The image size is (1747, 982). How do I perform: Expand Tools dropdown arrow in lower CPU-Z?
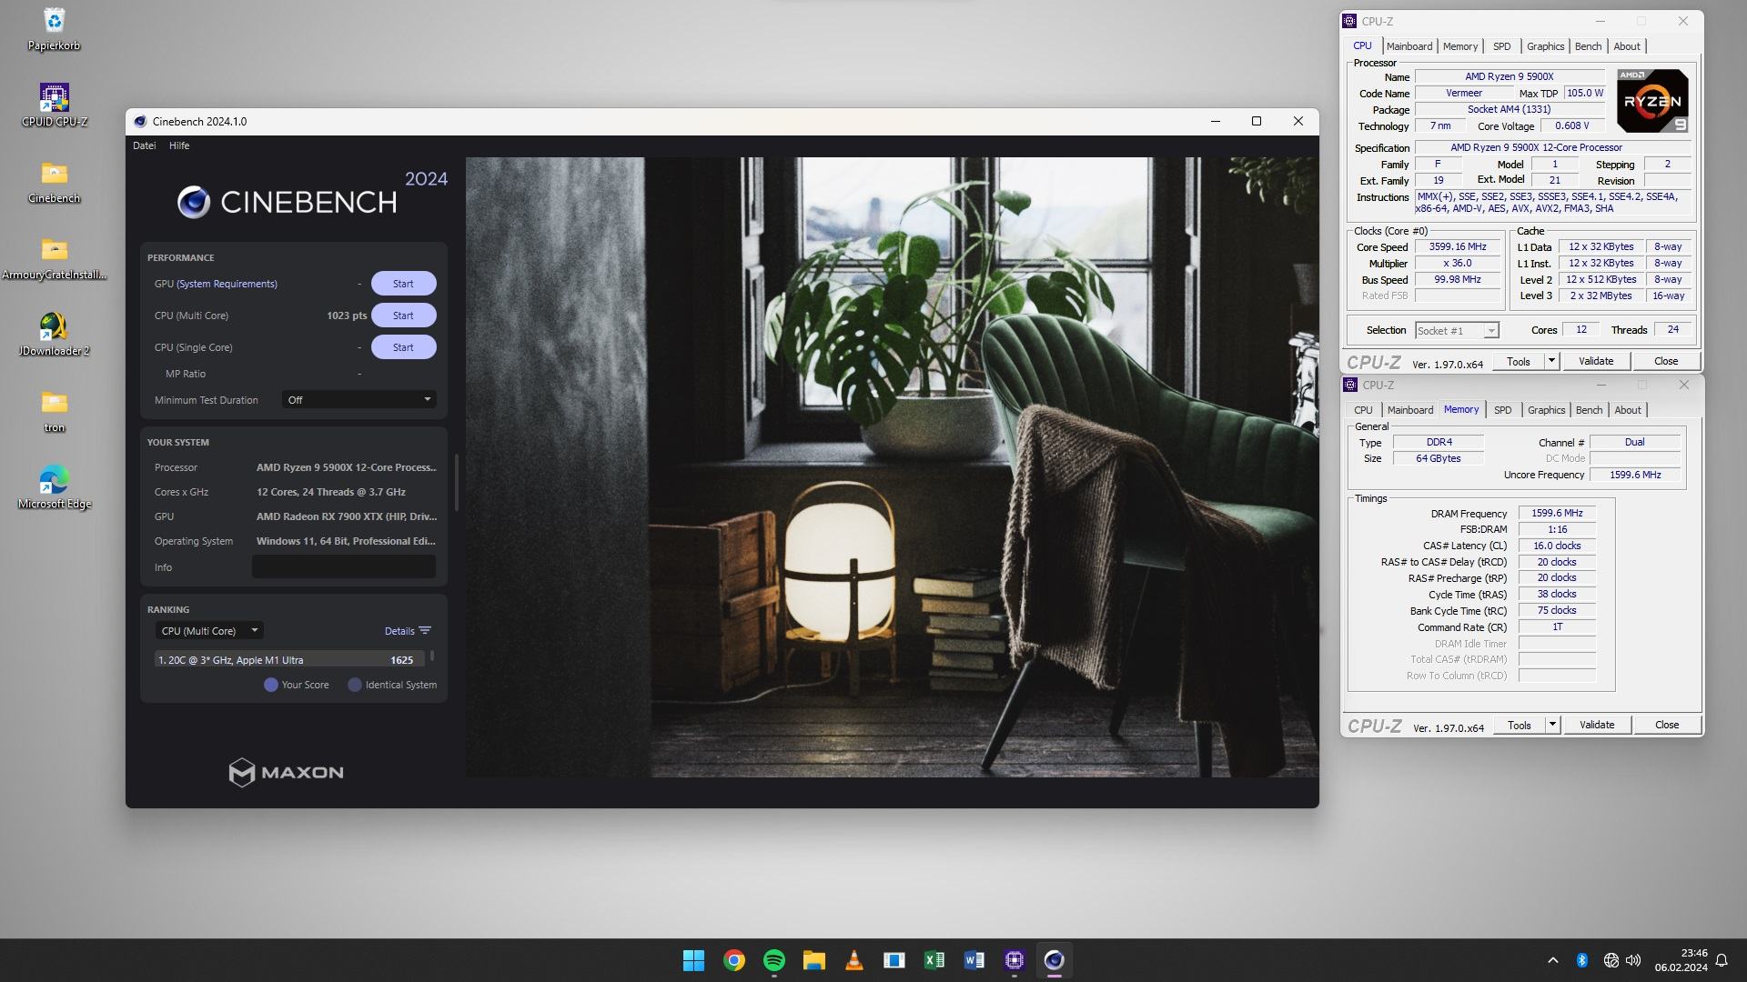[x=1552, y=725]
